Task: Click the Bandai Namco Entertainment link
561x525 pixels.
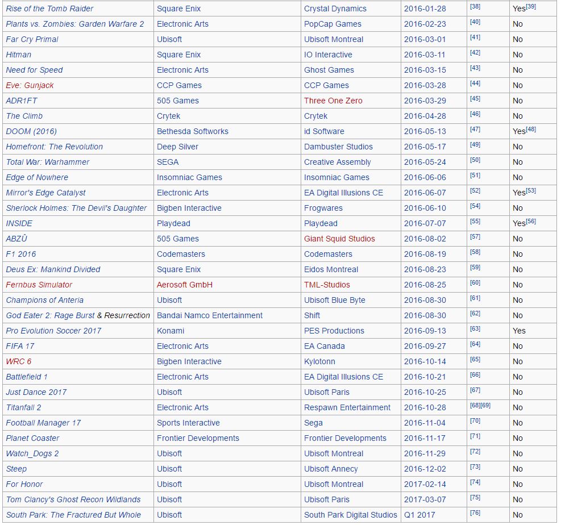Action: point(210,315)
